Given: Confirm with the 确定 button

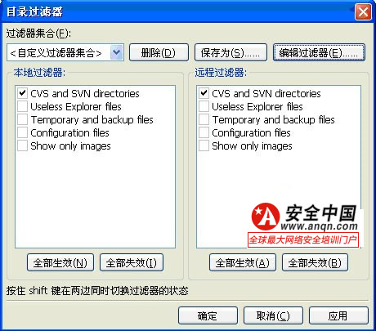Looking at the screenshot, I should (208, 315).
